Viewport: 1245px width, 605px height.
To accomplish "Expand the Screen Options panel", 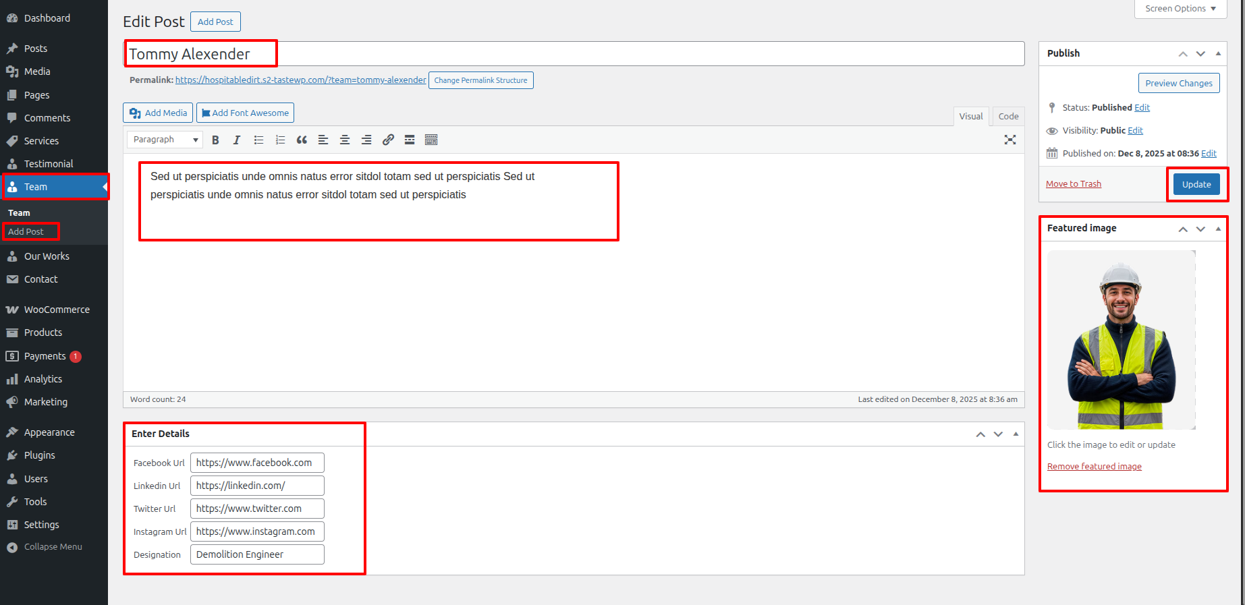I will pos(1180,9).
